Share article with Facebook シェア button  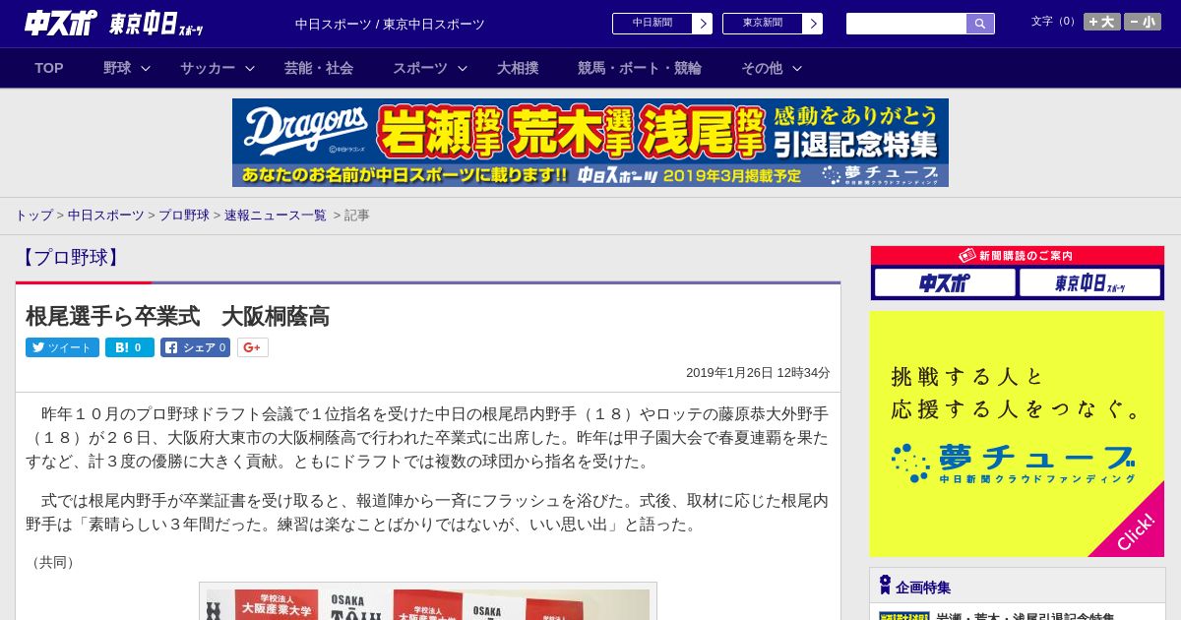click(195, 347)
